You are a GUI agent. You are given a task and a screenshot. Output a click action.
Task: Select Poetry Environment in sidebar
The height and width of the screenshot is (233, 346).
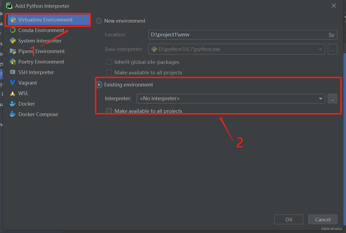click(41, 62)
